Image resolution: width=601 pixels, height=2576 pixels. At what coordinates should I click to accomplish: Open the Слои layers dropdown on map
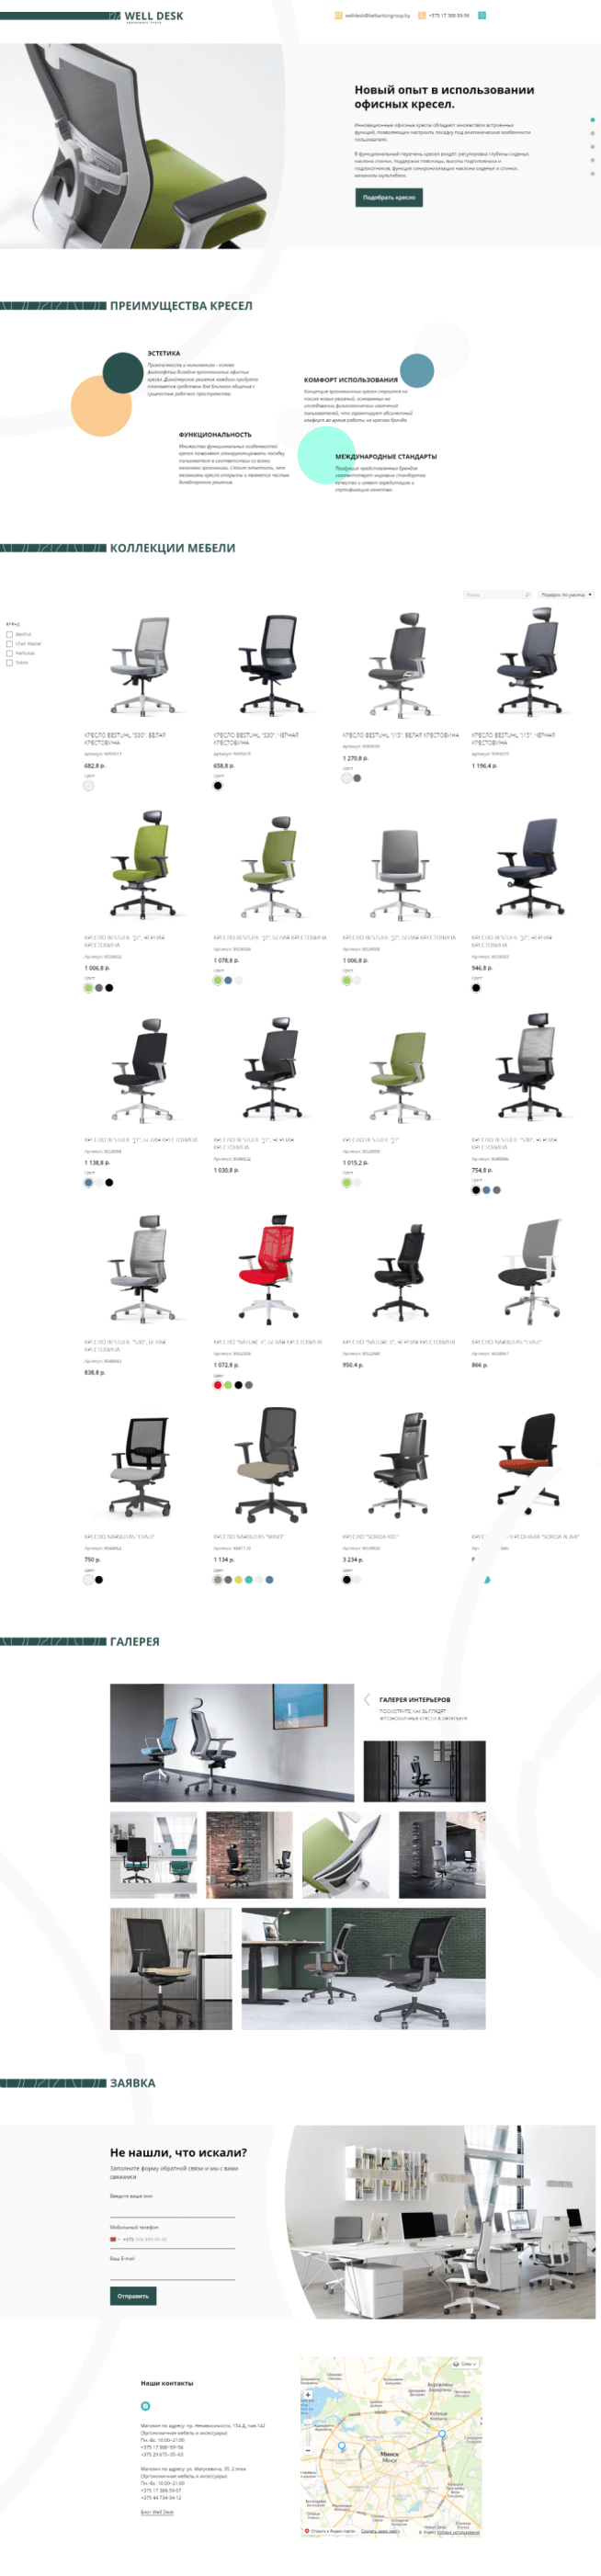pyautogui.click(x=466, y=2364)
